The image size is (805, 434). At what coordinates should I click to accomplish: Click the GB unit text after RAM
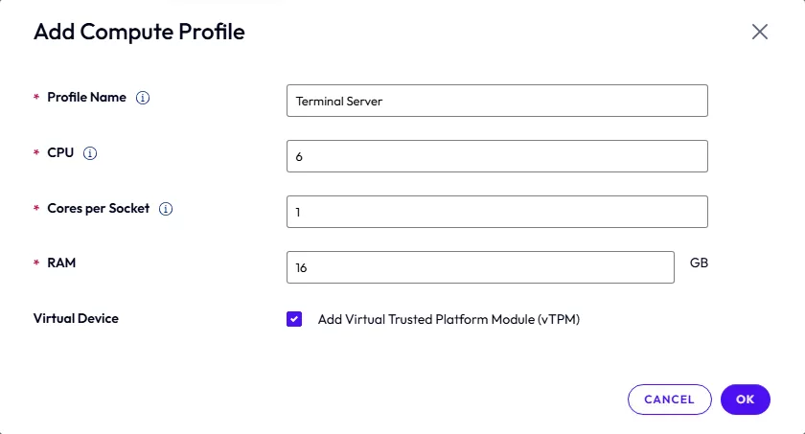[x=700, y=262]
